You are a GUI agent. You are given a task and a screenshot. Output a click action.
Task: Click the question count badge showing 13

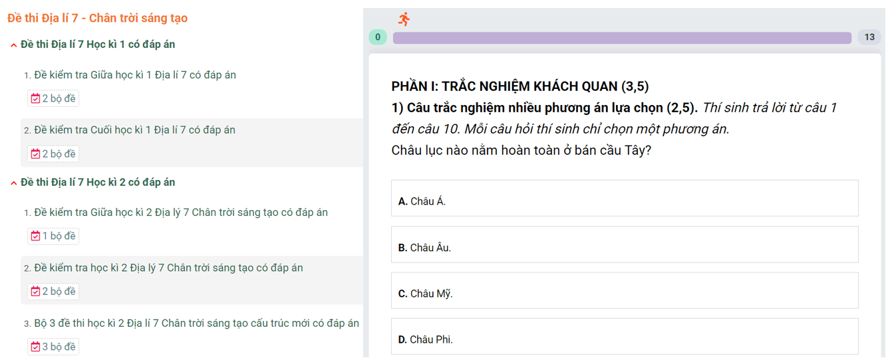869,37
